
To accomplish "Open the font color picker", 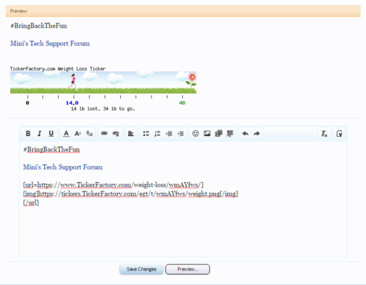I will tap(66, 134).
